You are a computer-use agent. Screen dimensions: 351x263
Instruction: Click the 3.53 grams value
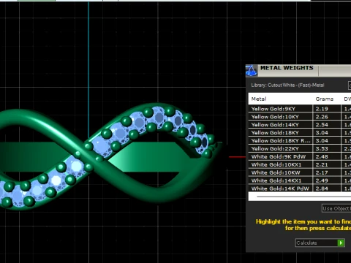tap(322, 149)
